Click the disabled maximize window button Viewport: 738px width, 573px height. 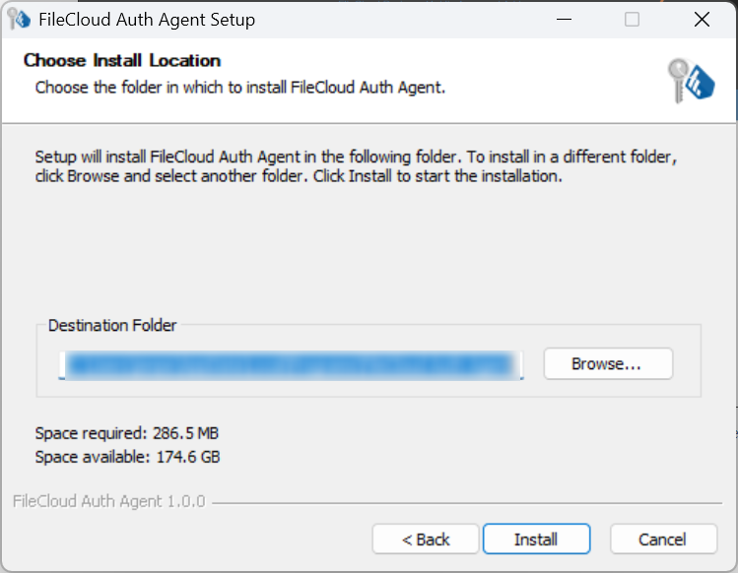pos(632,20)
